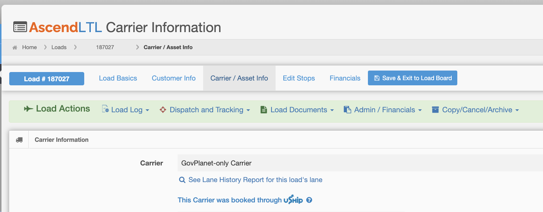
Task: Open the Lane History Report link
Action: coord(251,180)
